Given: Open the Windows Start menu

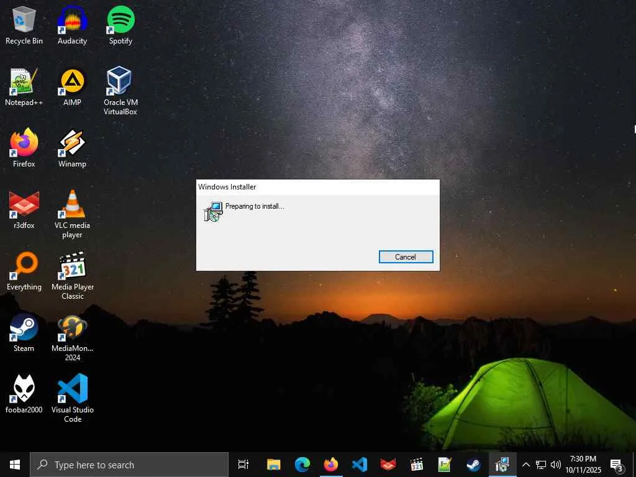Looking at the screenshot, I should coord(15,465).
